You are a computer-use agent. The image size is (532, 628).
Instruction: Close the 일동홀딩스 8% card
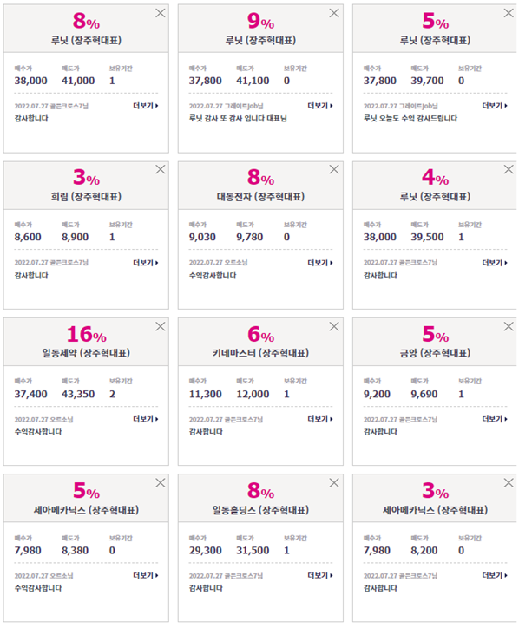pos(334,482)
